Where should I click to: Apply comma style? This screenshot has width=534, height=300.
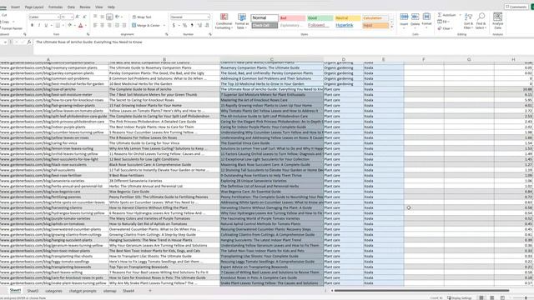coord(192,25)
